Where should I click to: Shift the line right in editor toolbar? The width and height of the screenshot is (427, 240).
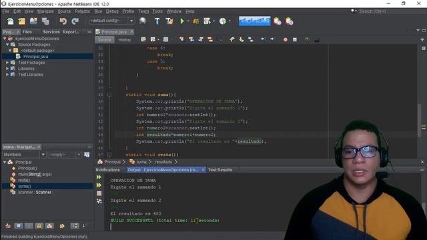272,39
